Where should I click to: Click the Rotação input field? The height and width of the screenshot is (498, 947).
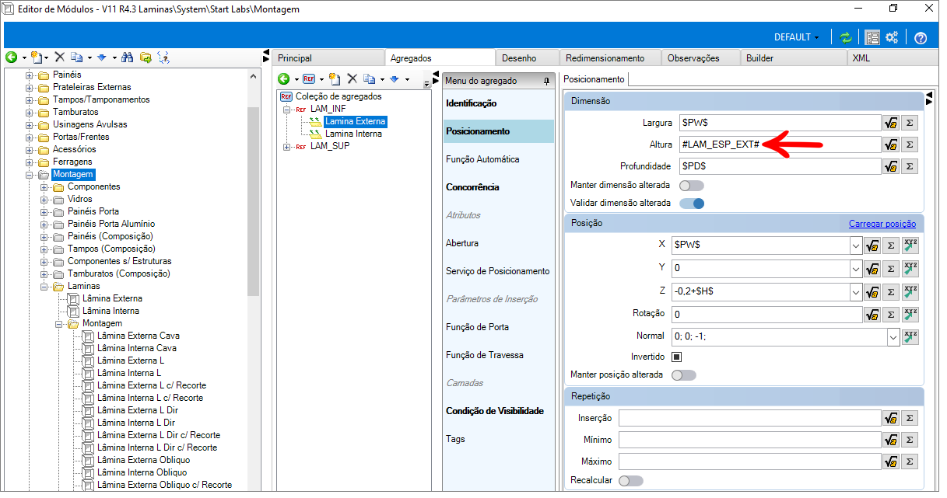pyautogui.click(x=766, y=315)
